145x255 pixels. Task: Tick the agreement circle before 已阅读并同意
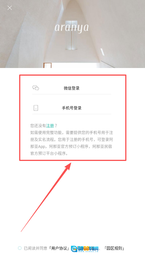[x=20, y=248]
